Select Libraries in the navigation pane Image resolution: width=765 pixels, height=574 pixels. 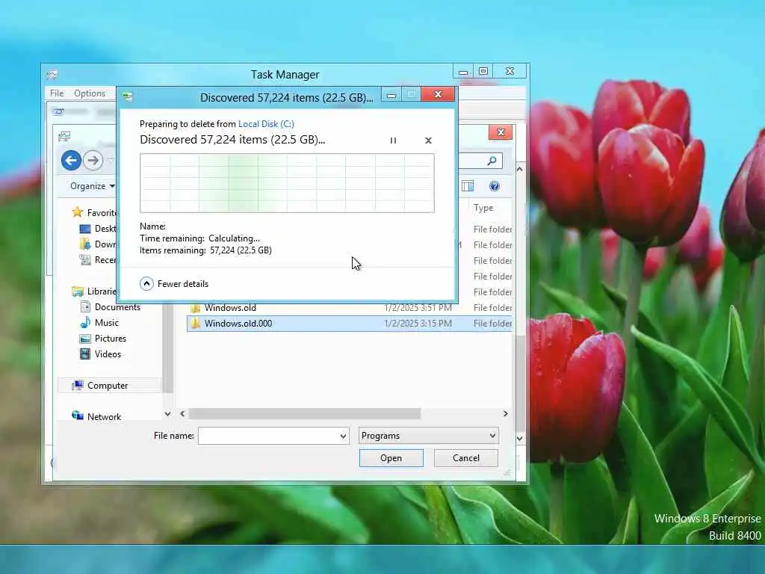[x=95, y=291]
